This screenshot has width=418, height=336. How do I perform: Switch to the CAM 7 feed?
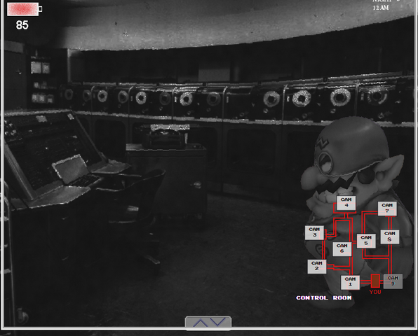click(x=387, y=209)
